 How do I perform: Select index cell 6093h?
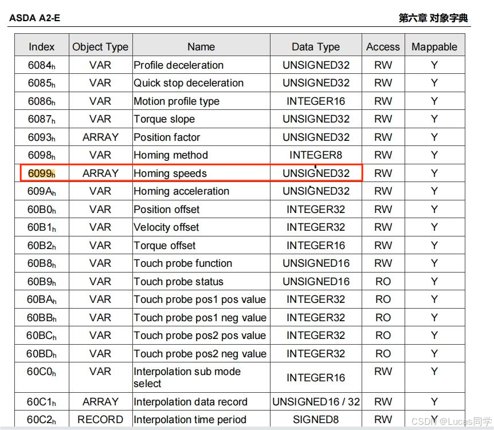42,137
